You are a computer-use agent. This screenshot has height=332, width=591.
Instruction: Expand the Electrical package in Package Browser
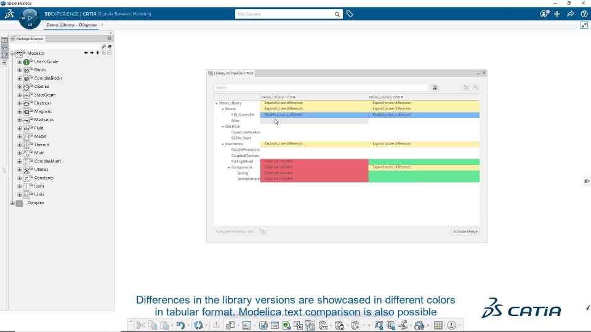click(x=20, y=103)
